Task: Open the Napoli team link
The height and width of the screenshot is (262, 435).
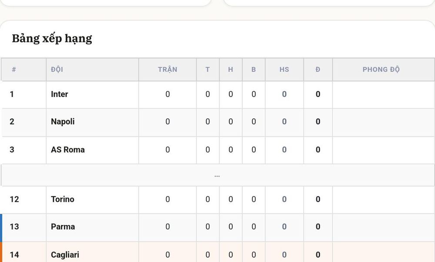Action: [63, 121]
